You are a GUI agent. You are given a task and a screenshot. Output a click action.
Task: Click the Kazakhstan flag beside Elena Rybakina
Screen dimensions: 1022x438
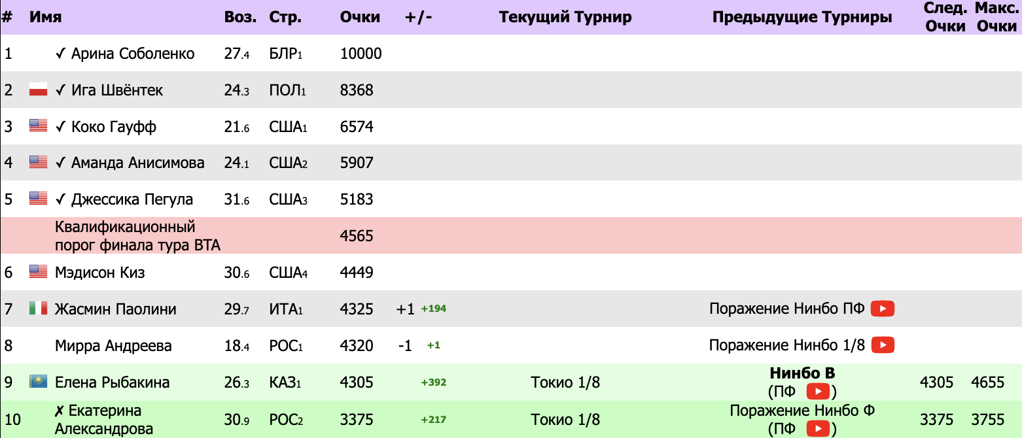tap(39, 382)
